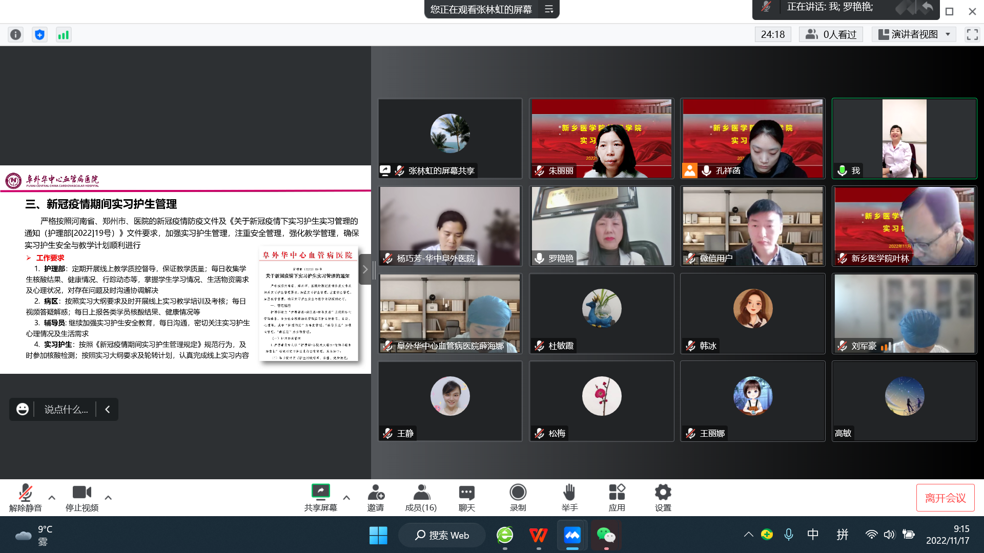Start 录制 recording
Image resolution: width=984 pixels, height=553 pixels.
(x=518, y=498)
